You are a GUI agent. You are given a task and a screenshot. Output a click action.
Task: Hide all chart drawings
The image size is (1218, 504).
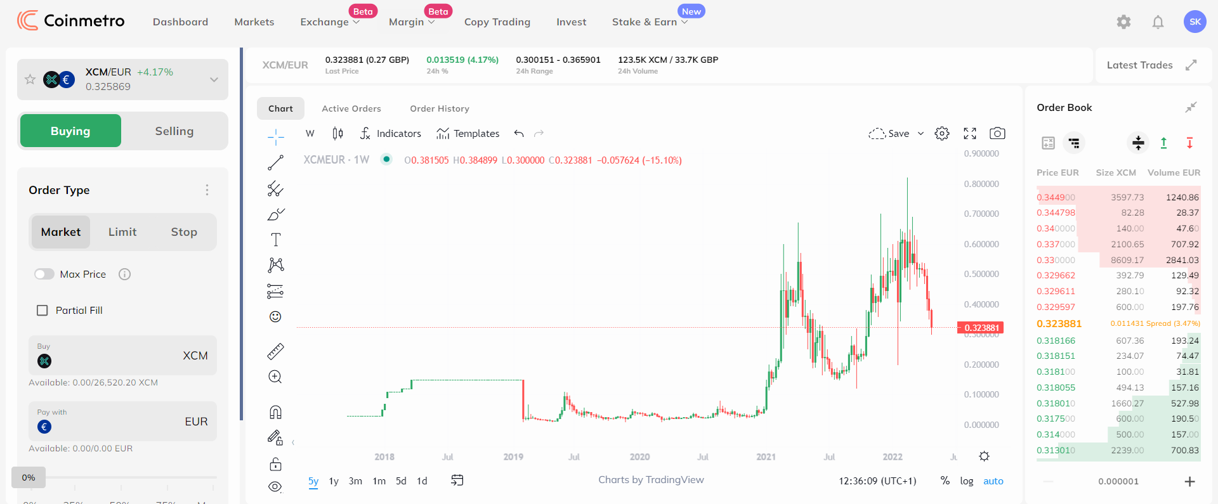275,486
